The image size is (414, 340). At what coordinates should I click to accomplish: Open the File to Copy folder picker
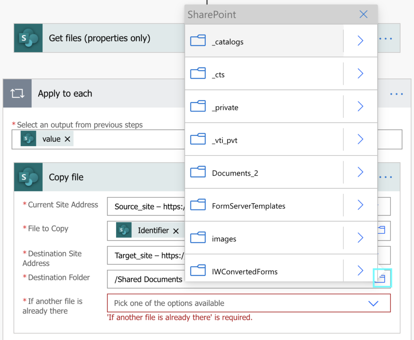coord(382,230)
